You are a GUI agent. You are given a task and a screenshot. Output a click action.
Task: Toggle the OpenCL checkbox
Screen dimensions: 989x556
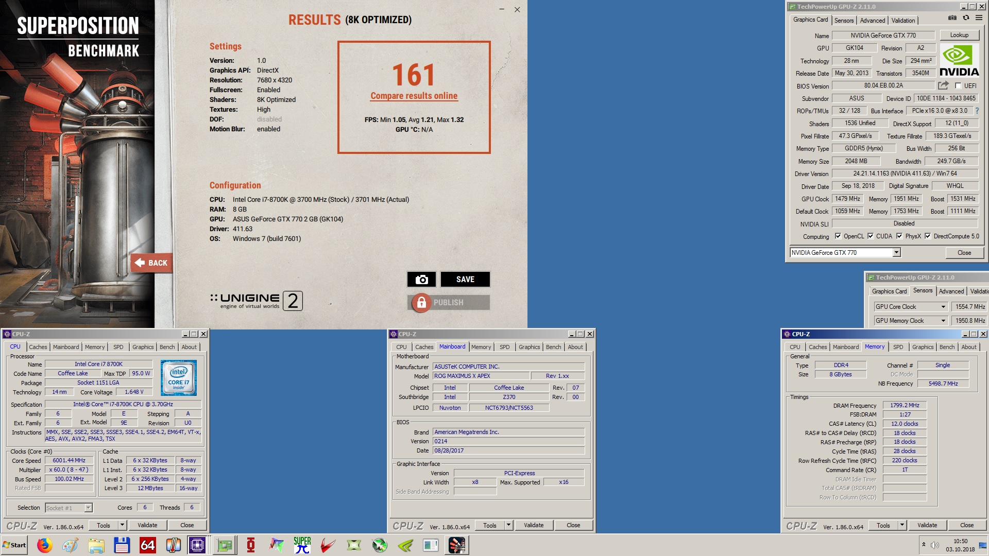(x=838, y=236)
